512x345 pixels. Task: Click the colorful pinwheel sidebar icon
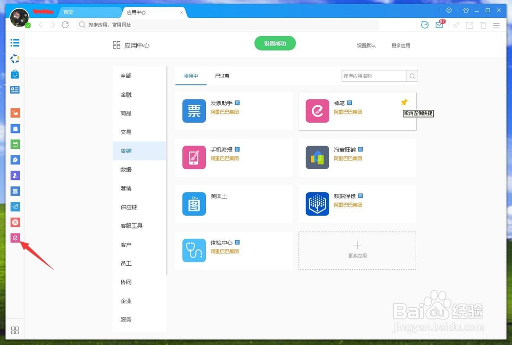point(15,59)
